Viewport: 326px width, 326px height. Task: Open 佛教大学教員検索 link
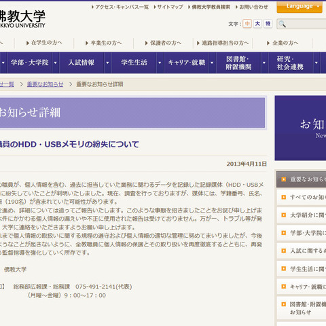(x=209, y=7)
